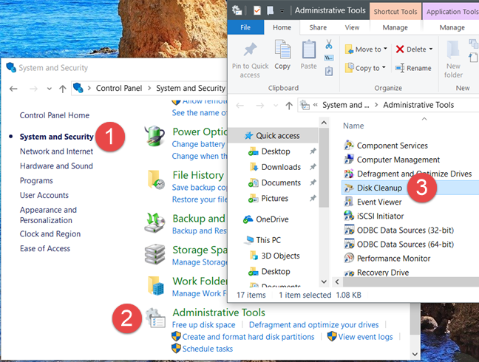Click the Administrative Tools gear icon in Control Panel

coord(155,318)
